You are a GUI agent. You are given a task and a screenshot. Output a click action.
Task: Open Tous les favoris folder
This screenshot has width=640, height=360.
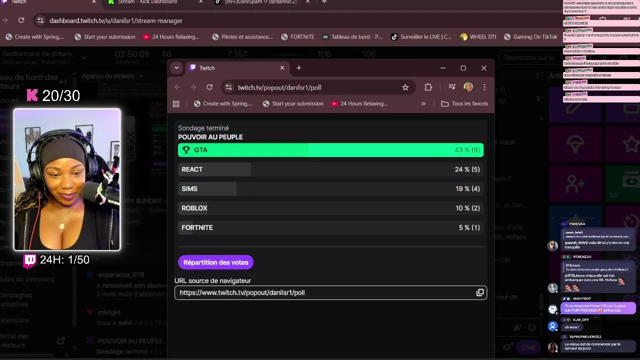[464, 103]
